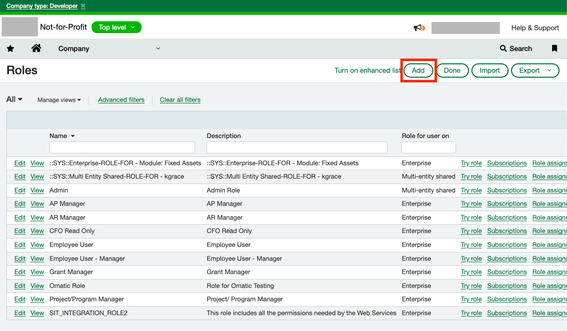Image resolution: width=567 pixels, height=331 pixels.
Task: Select 'Role for Omatic Testing' description
Action: tap(240, 286)
